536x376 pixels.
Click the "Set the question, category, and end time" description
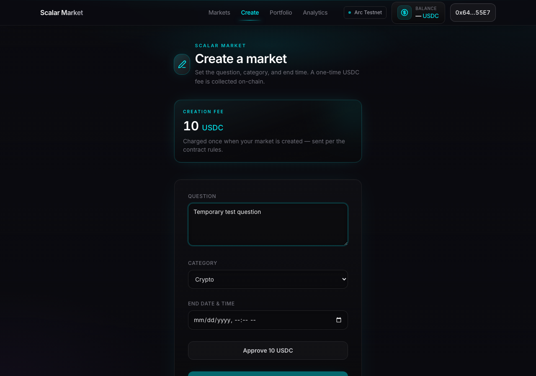[277, 77]
